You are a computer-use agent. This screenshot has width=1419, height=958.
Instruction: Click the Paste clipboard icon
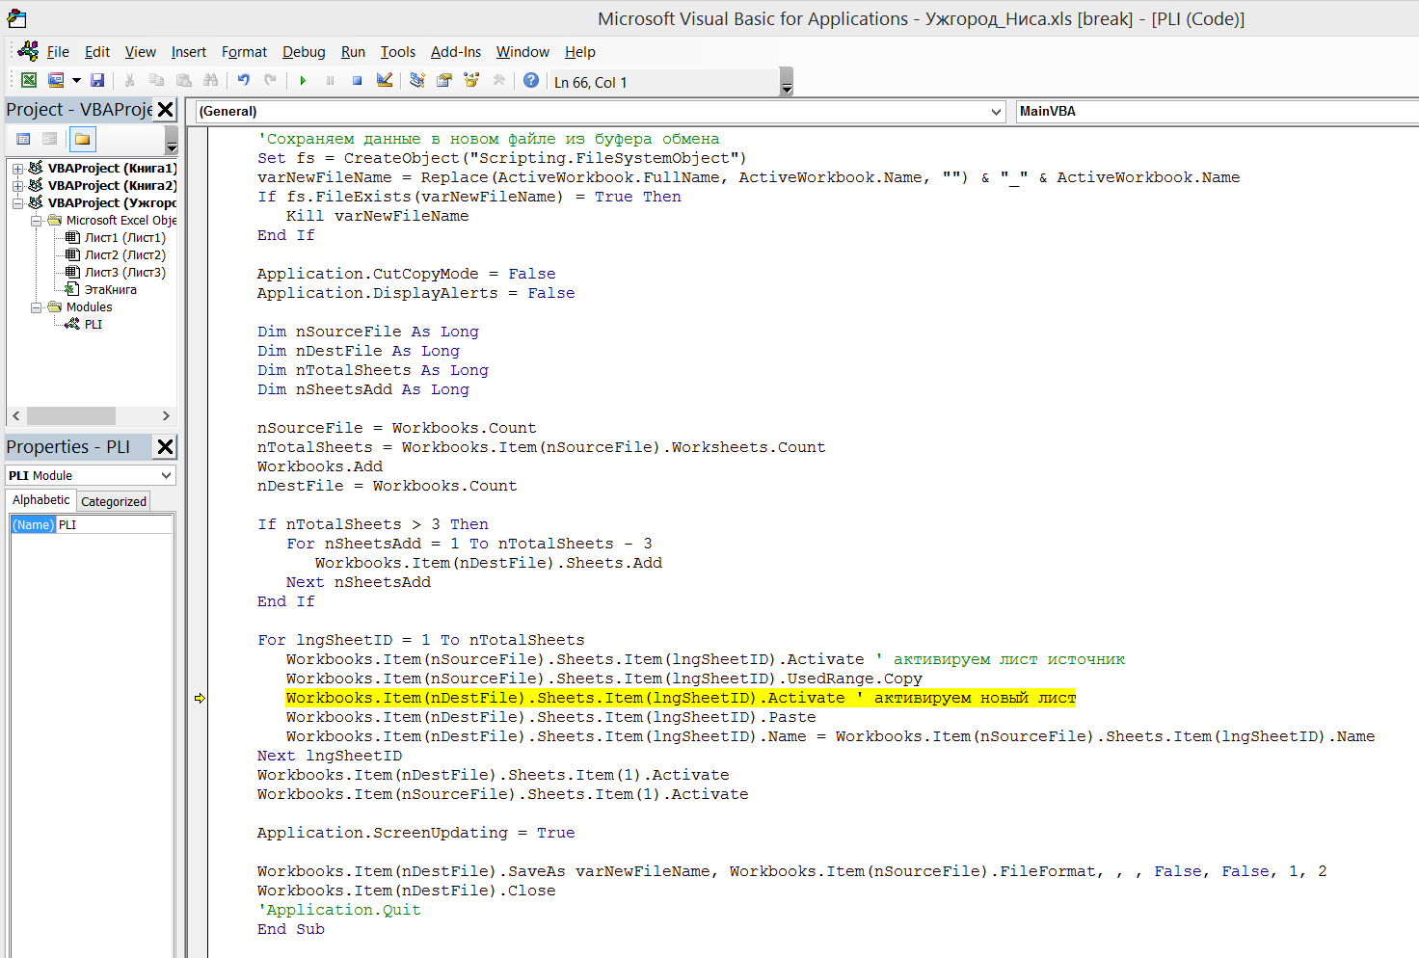183,81
